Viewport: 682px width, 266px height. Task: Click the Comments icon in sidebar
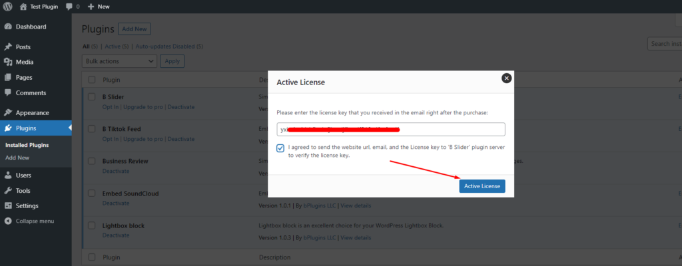(8, 92)
